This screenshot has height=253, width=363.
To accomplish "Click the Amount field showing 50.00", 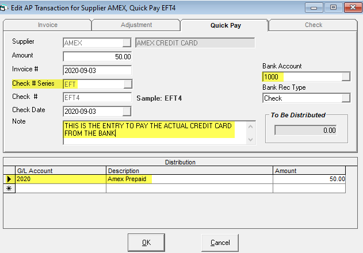I will click(x=97, y=57).
